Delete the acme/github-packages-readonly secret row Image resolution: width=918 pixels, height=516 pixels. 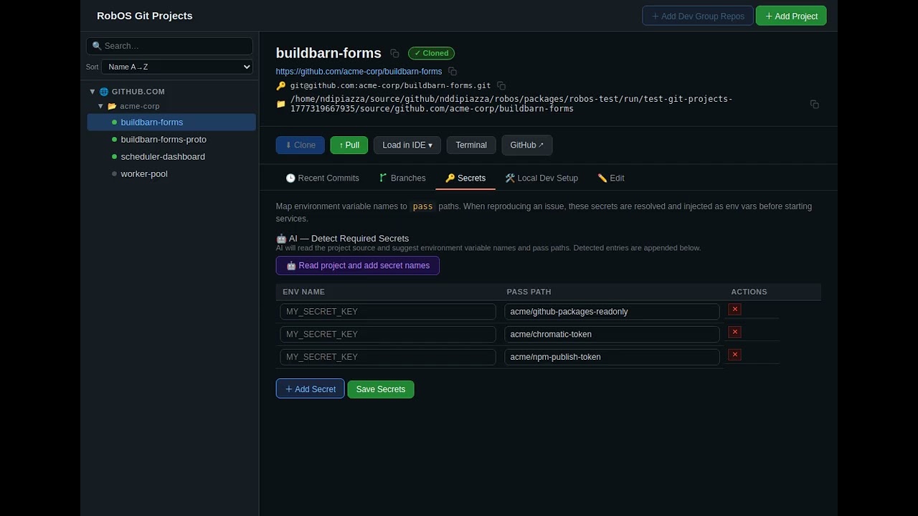tap(734, 310)
